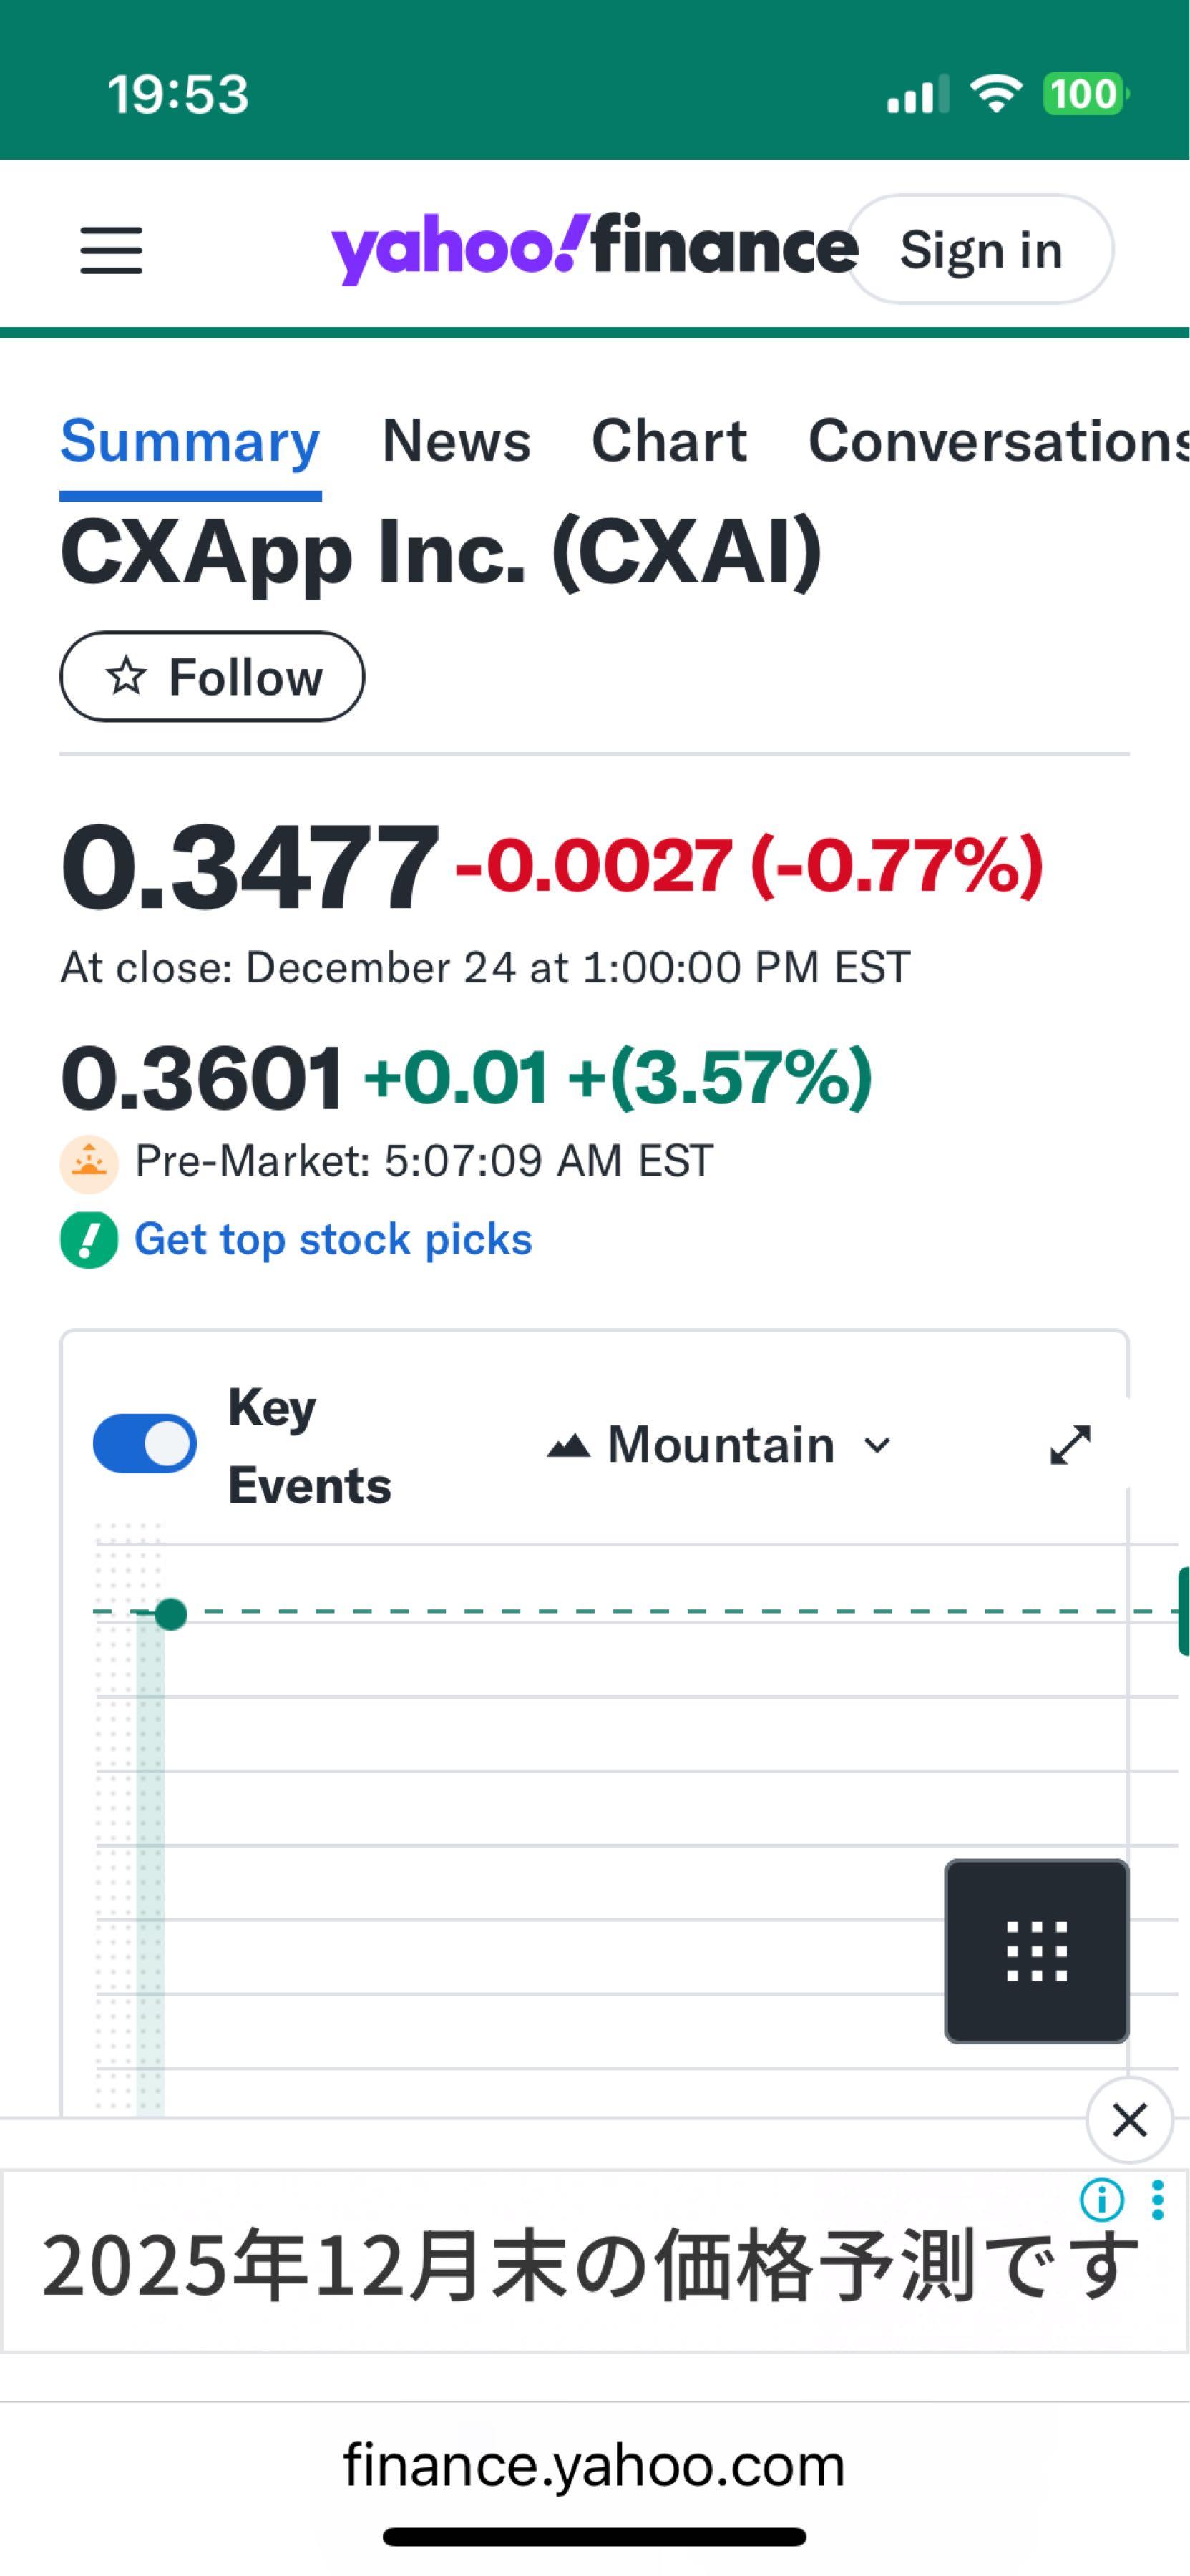Click the star icon in Follow

pyautogui.click(x=126, y=677)
